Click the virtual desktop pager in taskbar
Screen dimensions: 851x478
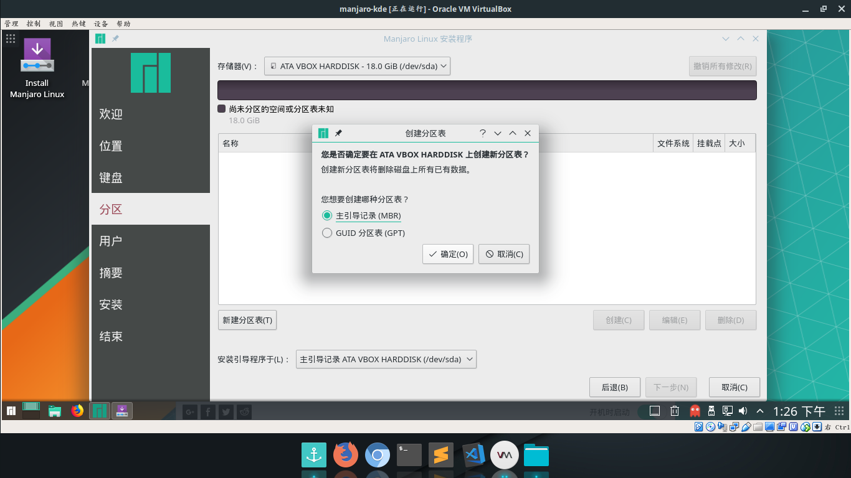(x=32, y=410)
